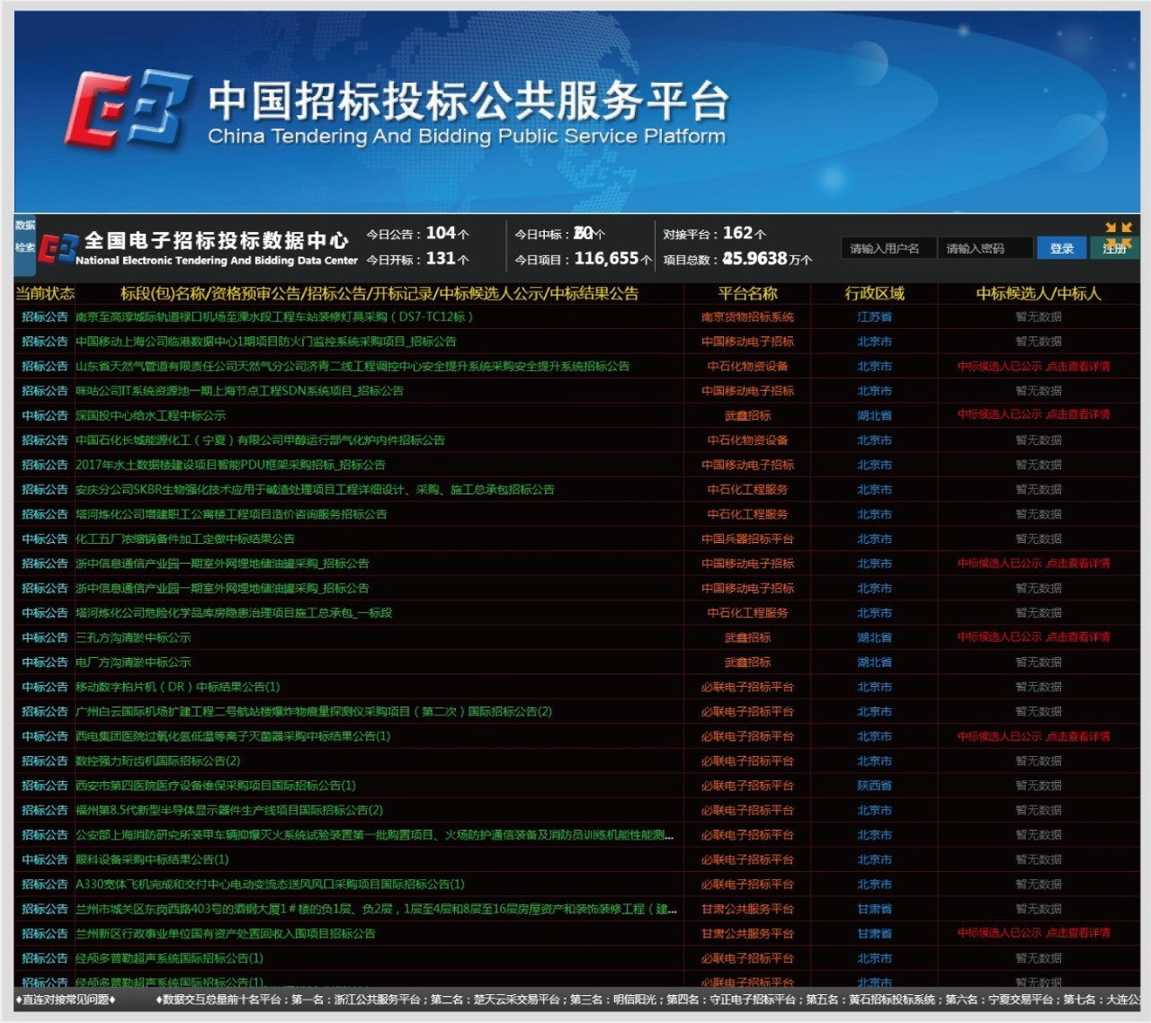Click the blue 登录 button

1061,248
